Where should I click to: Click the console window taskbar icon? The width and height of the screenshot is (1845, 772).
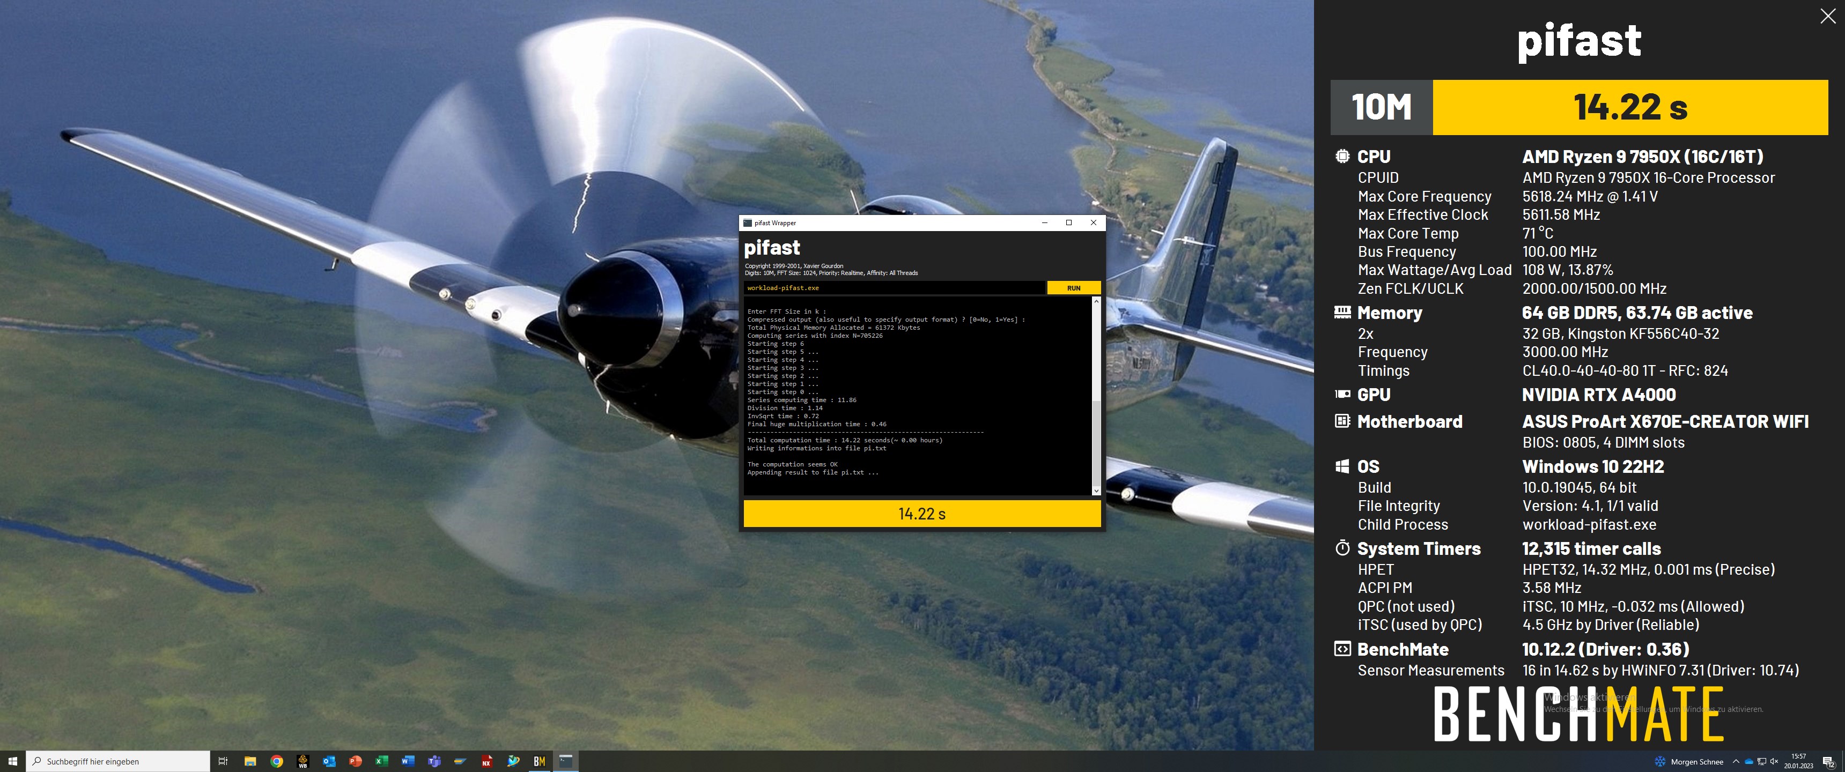[x=566, y=761]
